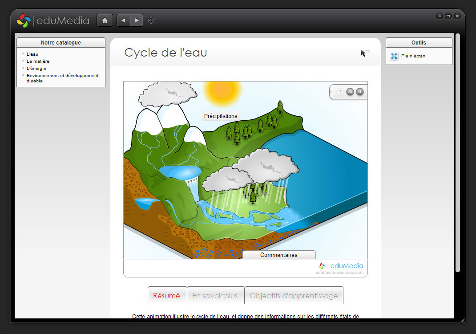Go forward with the right arrow button

(x=137, y=20)
